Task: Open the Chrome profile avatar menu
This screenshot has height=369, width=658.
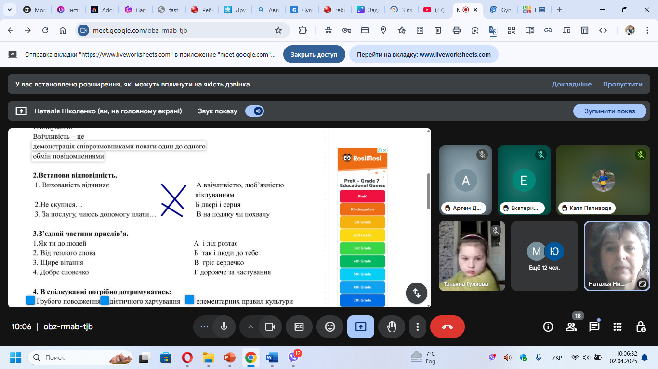Action: click(630, 30)
